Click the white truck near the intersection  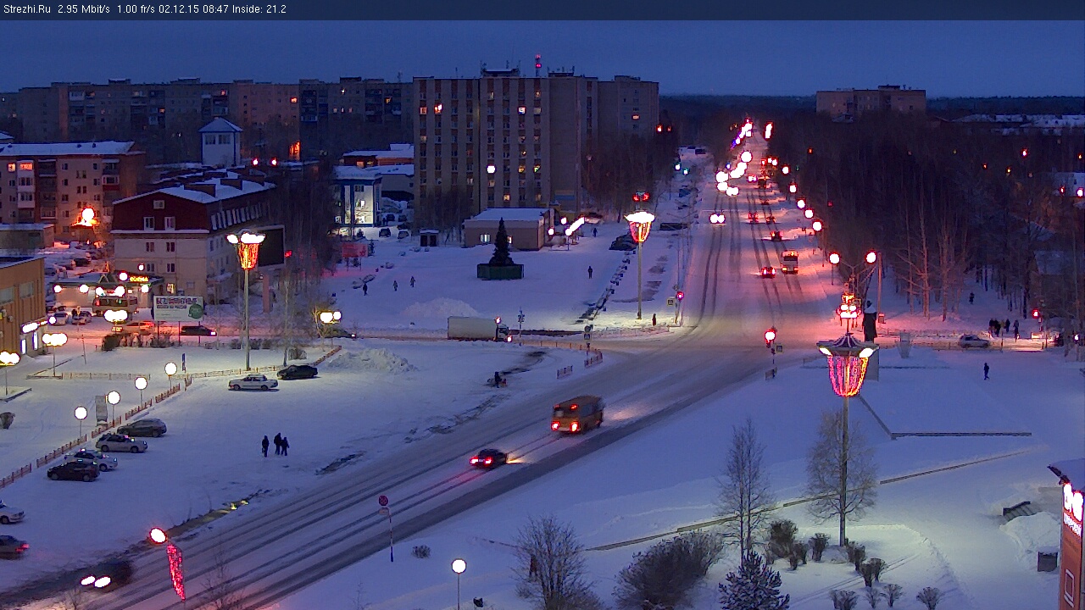click(x=478, y=329)
